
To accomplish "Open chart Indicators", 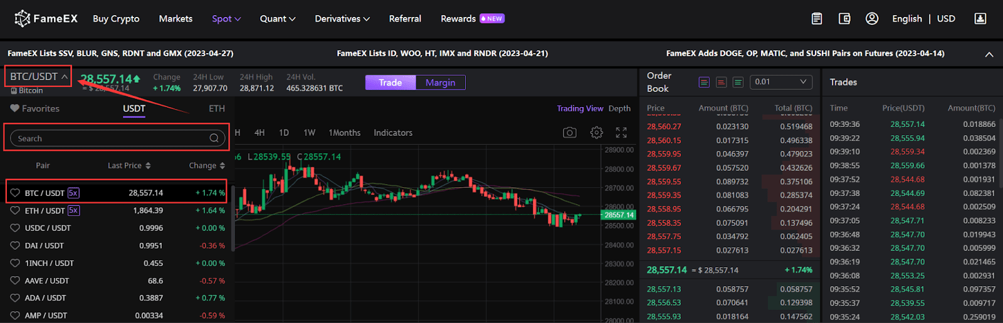I will point(393,133).
